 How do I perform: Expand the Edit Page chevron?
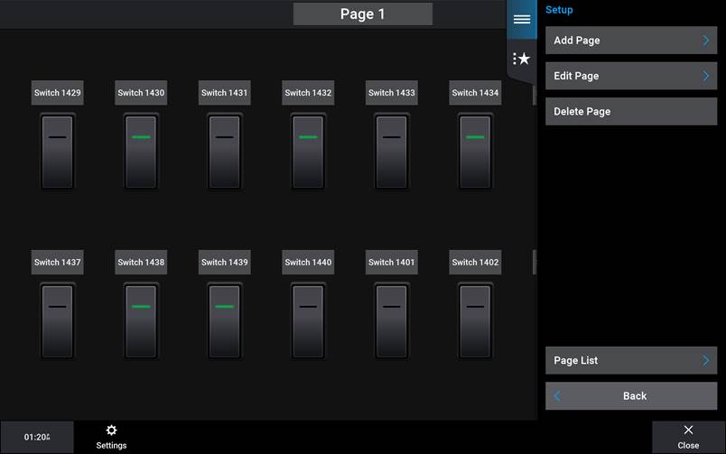tap(705, 76)
